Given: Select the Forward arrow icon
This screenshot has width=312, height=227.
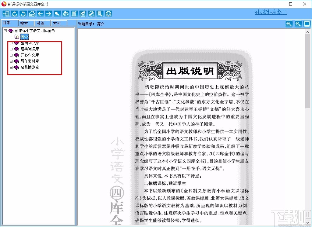Looking at the screenshot, I should pos(48,13).
